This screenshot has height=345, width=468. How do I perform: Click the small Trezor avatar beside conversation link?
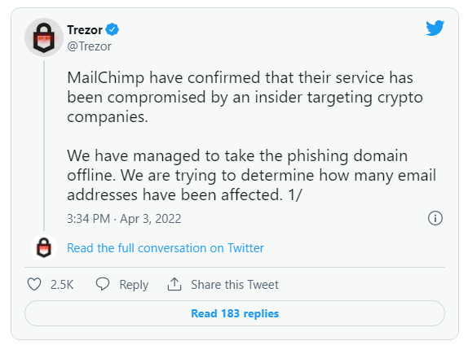point(44,247)
